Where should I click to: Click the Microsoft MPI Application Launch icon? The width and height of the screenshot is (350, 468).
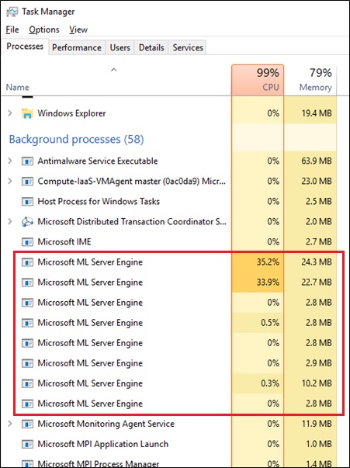[x=27, y=444]
